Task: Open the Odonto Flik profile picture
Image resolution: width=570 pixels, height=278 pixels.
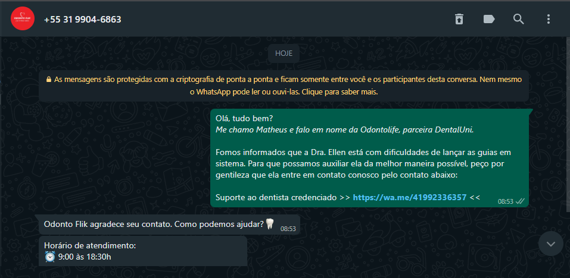Action: coord(23,18)
